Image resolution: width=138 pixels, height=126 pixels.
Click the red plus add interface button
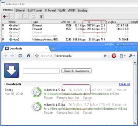(x=4, y=16)
